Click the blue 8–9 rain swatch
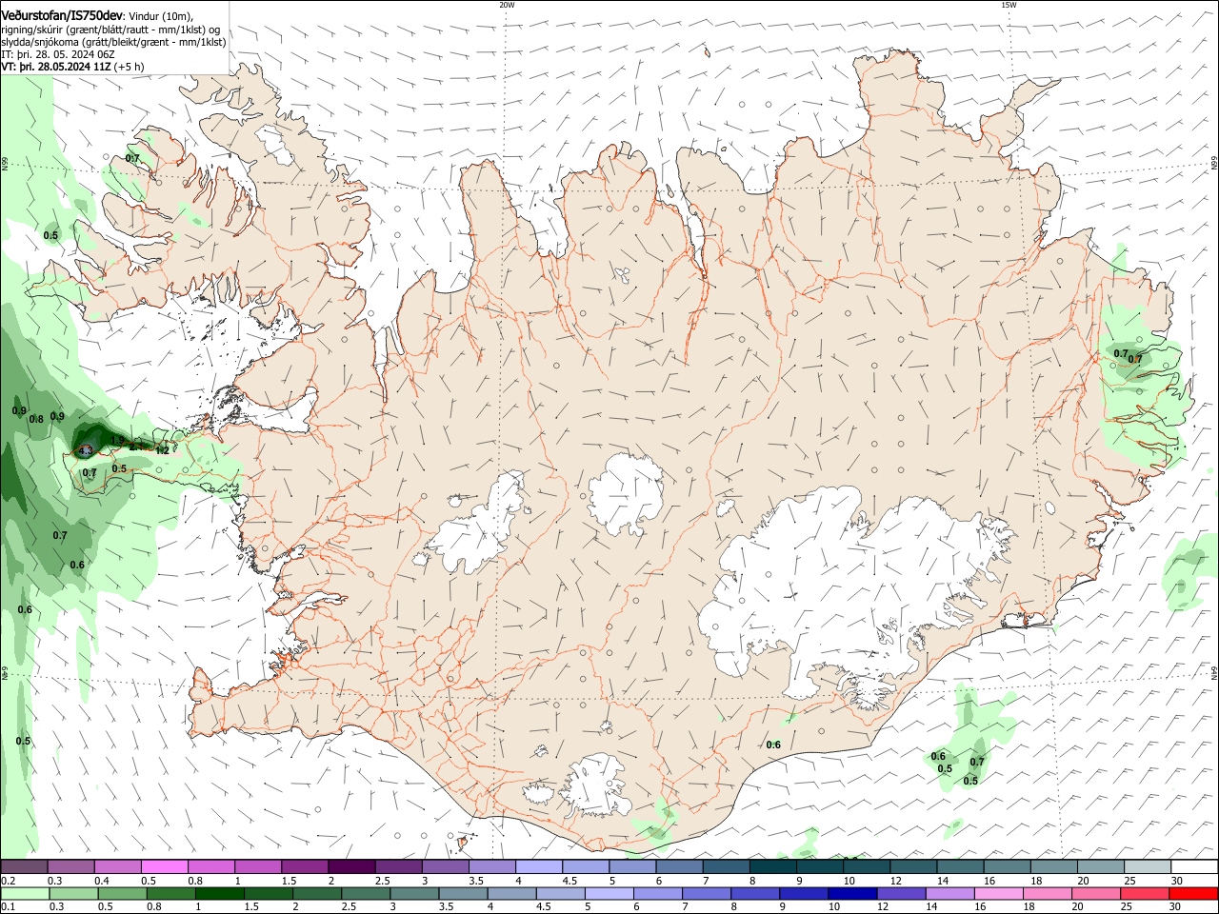This screenshot has width=1219, height=914. point(755,893)
